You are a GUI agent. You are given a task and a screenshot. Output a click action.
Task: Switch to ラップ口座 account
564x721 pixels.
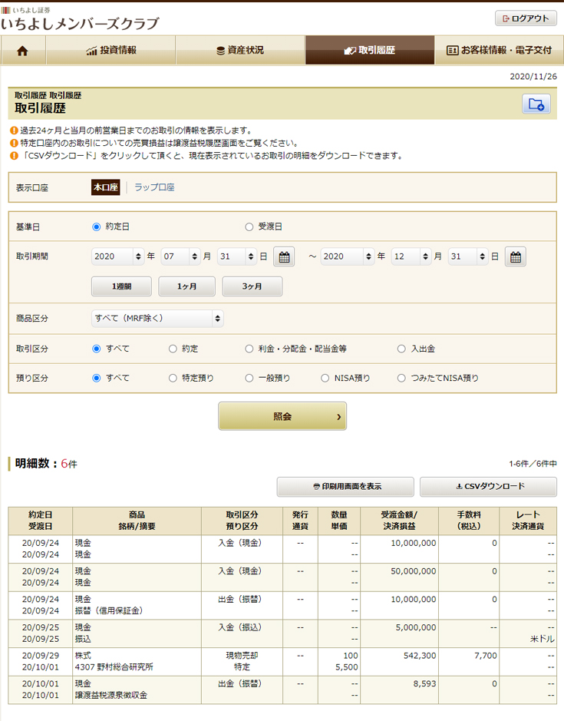(154, 187)
